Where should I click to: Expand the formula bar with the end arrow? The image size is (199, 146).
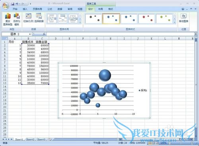pos(196,34)
